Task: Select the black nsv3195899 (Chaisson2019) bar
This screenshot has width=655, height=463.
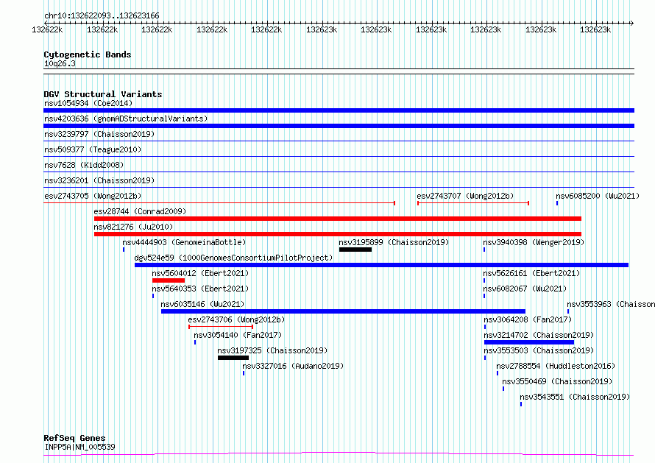Action: [x=355, y=250]
